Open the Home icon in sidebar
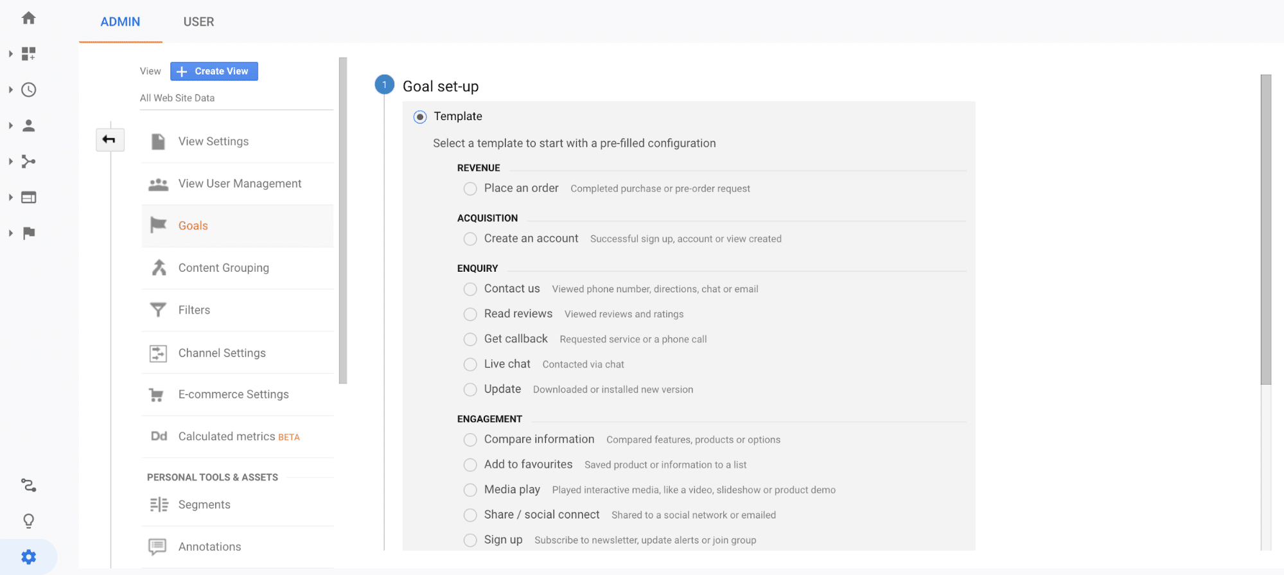This screenshot has width=1284, height=575. (x=28, y=18)
